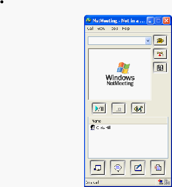
Task: Open the Share Program button
Action: coord(98,168)
